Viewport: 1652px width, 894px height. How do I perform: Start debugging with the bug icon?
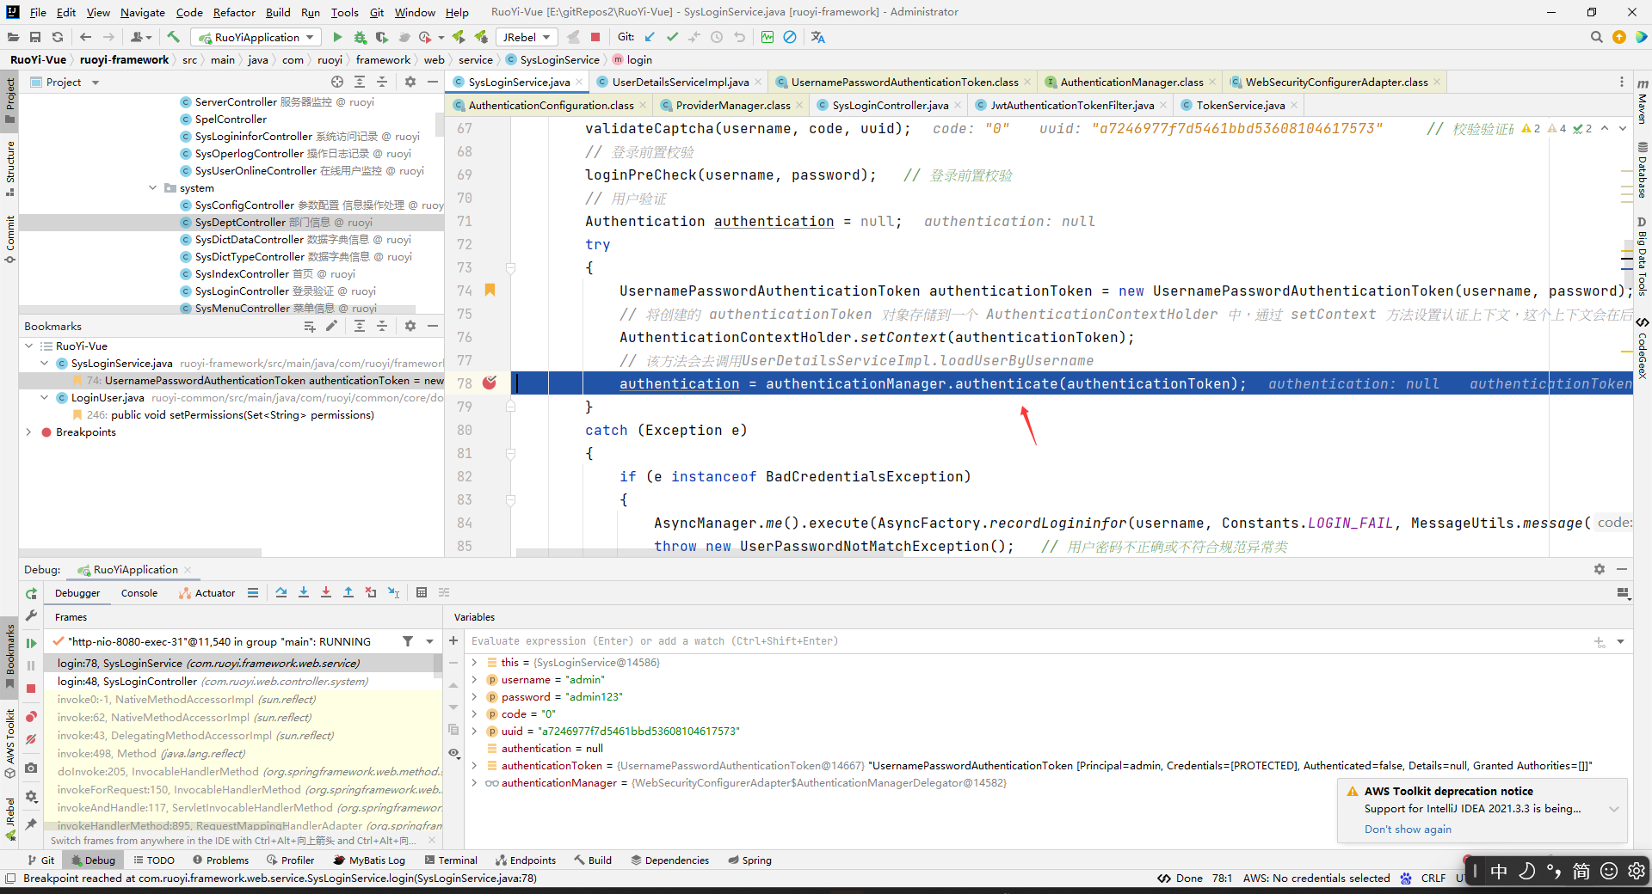[x=360, y=37]
